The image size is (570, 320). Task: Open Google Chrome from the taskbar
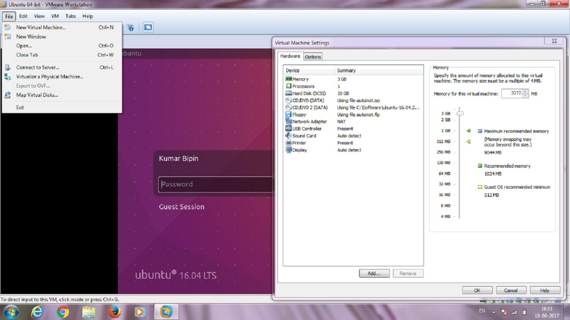63,312
